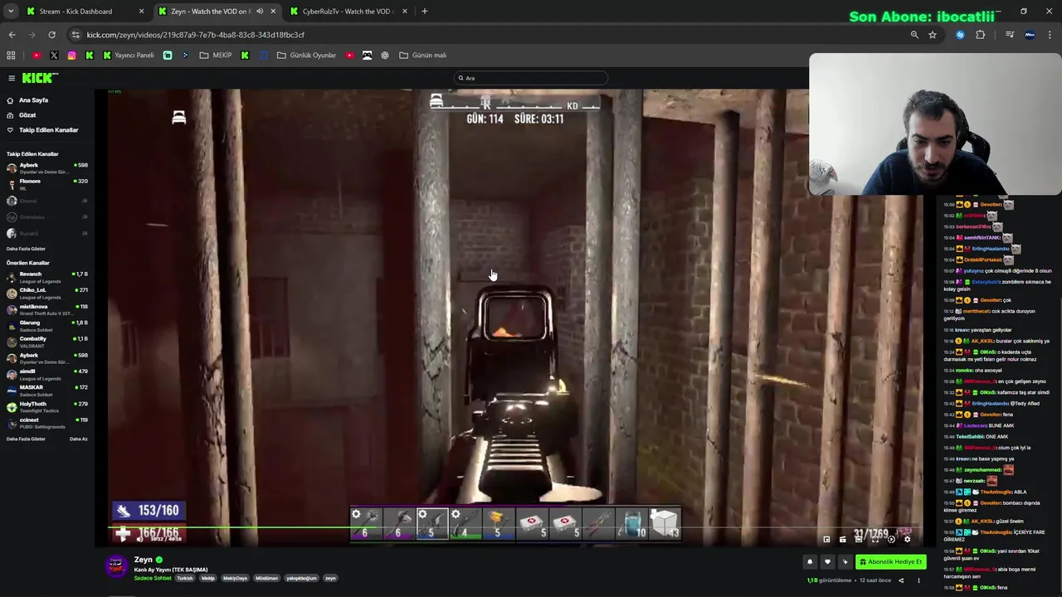Open Zeyn's channel avatar
Image resolution: width=1062 pixels, height=597 pixels.
117,566
